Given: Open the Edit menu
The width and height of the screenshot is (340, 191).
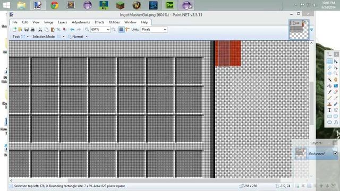Looking at the screenshot, I should click(x=25, y=22).
